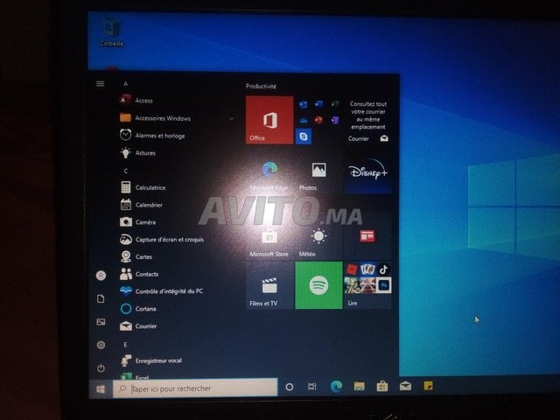
Task: Select Calculatrice in the app list
Action: (150, 187)
